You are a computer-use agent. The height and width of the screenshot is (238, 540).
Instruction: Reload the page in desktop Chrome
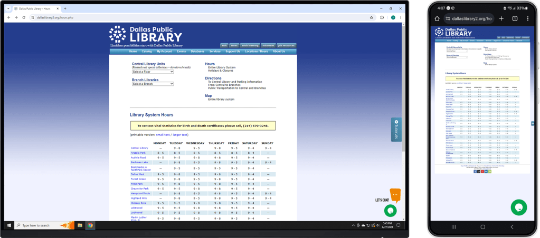pyautogui.click(x=24, y=17)
